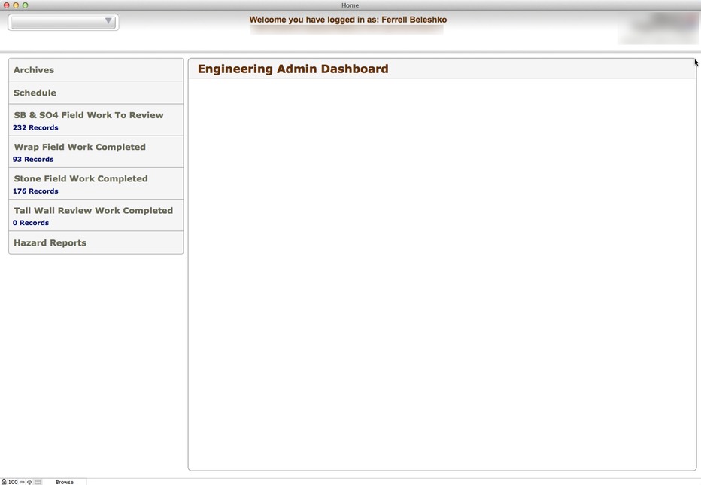Click the Engineering Admin Dashboard heading
This screenshot has width=701, height=485.
pyautogui.click(x=293, y=69)
